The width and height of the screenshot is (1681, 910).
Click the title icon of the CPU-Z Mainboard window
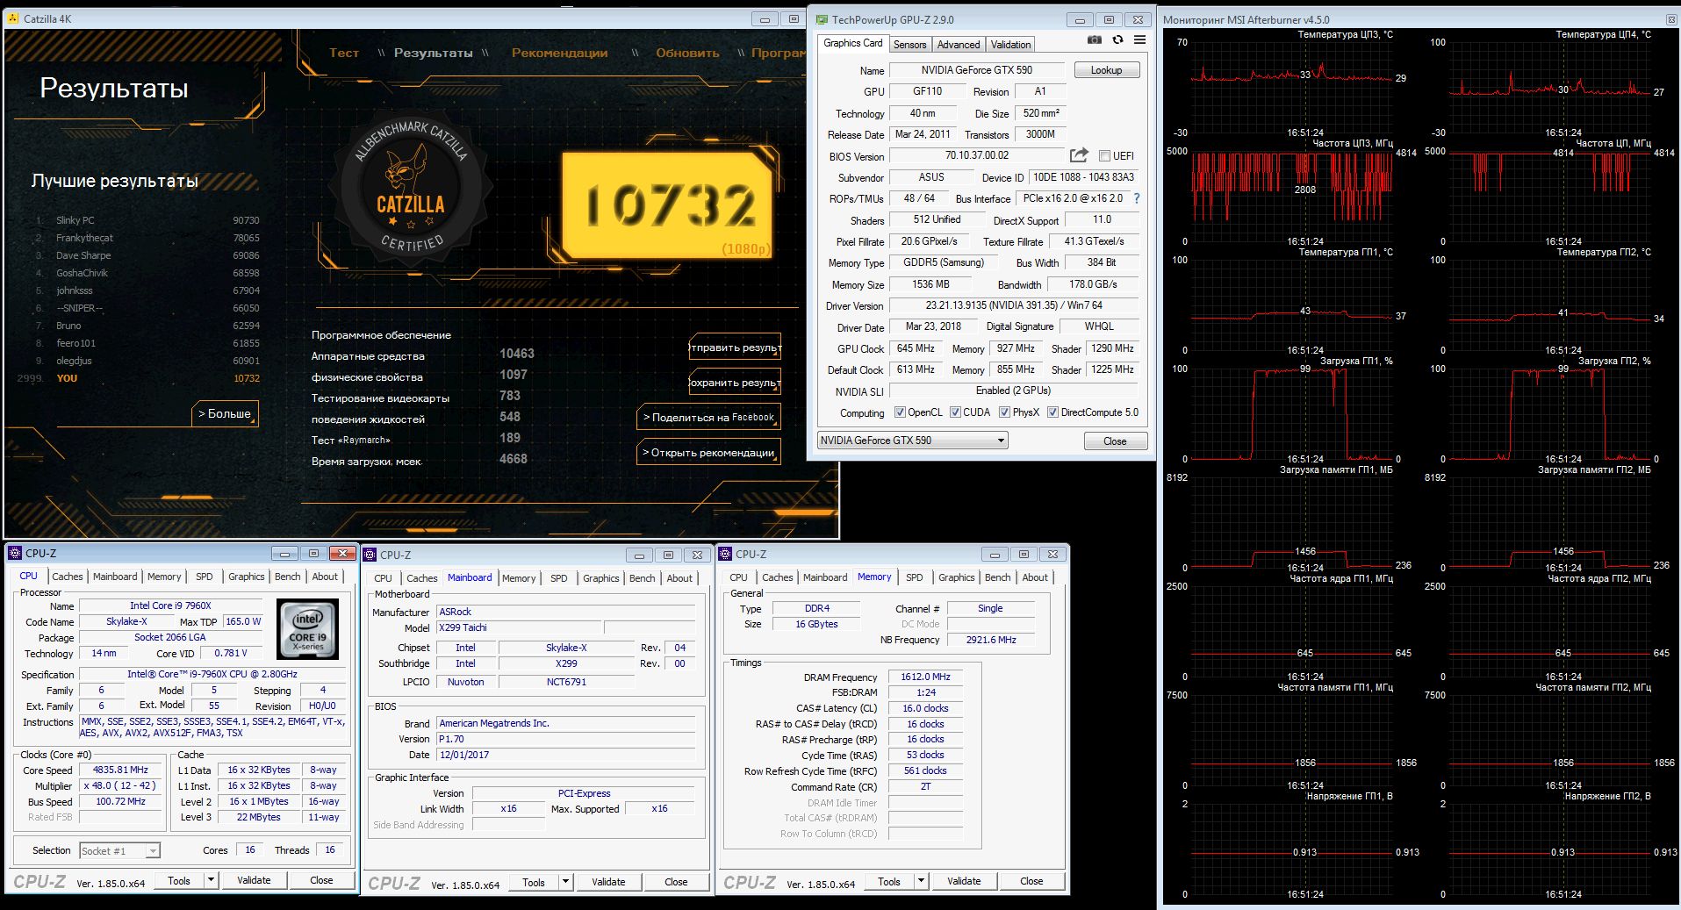coord(370,555)
